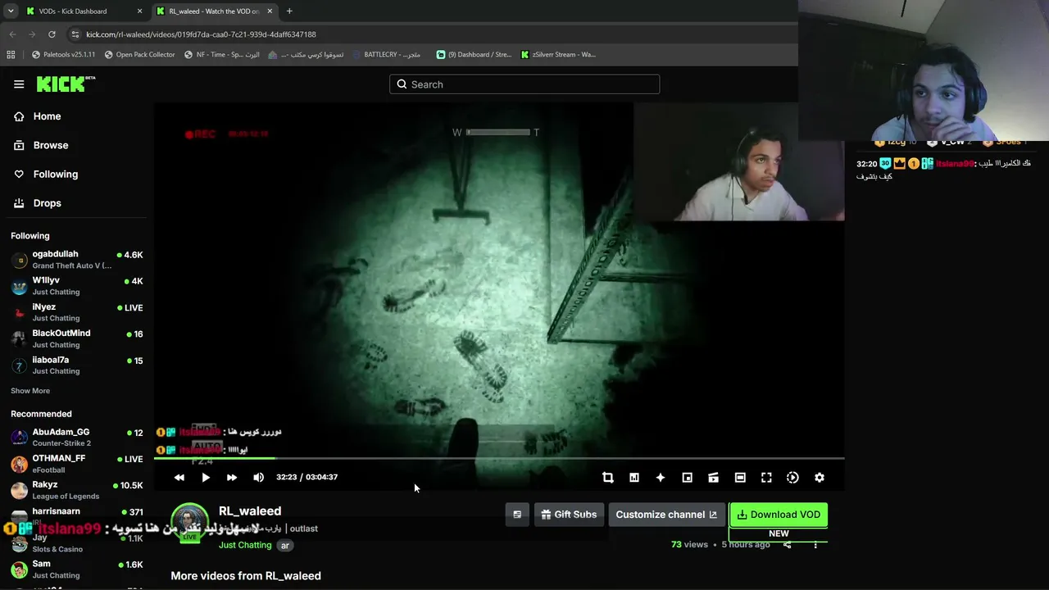Click RL_waleed channel avatar
Image resolution: width=1049 pixels, height=590 pixels.
coord(189,522)
